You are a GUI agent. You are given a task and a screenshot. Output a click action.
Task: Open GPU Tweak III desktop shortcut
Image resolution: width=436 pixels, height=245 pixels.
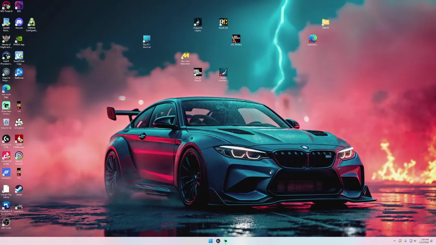[x=6, y=7]
